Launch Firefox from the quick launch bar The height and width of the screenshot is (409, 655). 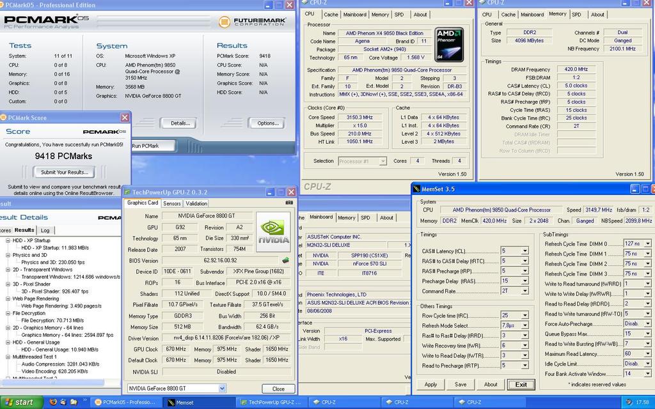pos(53,402)
